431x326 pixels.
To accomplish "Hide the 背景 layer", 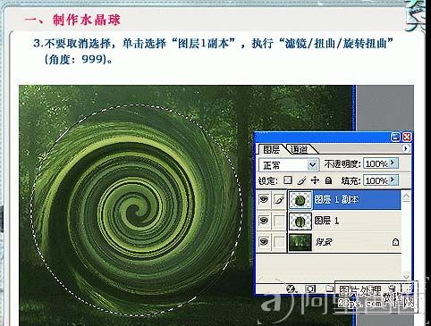I will coord(264,242).
